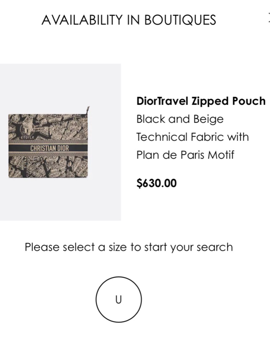Select size U circle option
The height and width of the screenshot is (337, 270).
tap(119, 299)
